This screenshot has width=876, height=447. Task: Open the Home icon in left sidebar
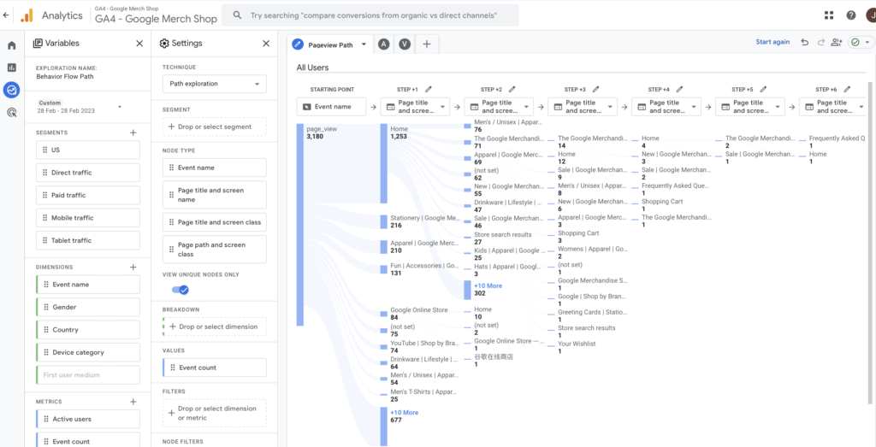[12, 45]
